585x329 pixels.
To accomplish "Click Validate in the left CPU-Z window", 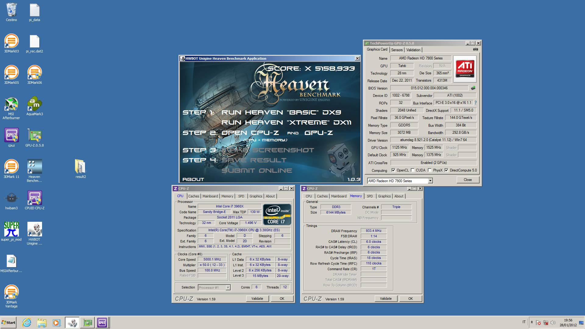I will pos(257,299).
